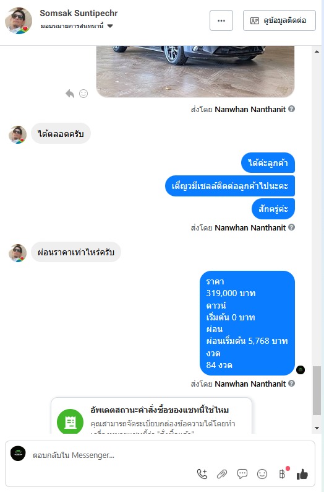Click Somsak's header profile picture
This screenshot has height=492, width=324.
click(19, 20)
